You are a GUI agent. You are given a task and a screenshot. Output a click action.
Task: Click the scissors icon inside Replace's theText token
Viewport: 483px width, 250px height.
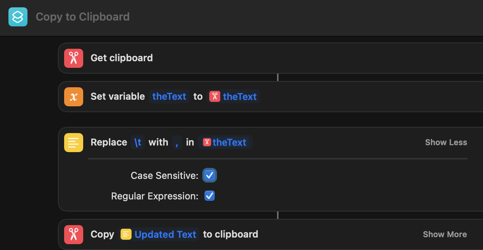tap(207, 143)
